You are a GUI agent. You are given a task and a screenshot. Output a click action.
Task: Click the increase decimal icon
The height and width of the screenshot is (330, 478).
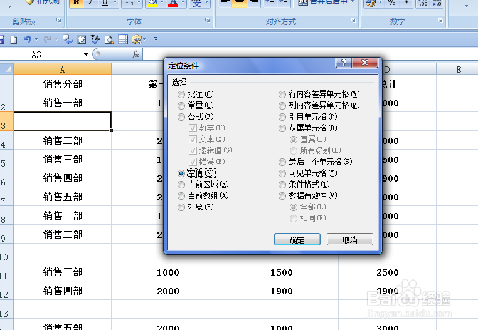pyautogui.click(x=423, y=3)
